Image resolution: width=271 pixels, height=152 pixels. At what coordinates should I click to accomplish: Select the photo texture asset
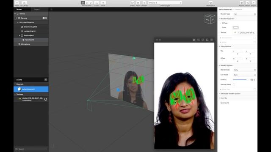31,99
